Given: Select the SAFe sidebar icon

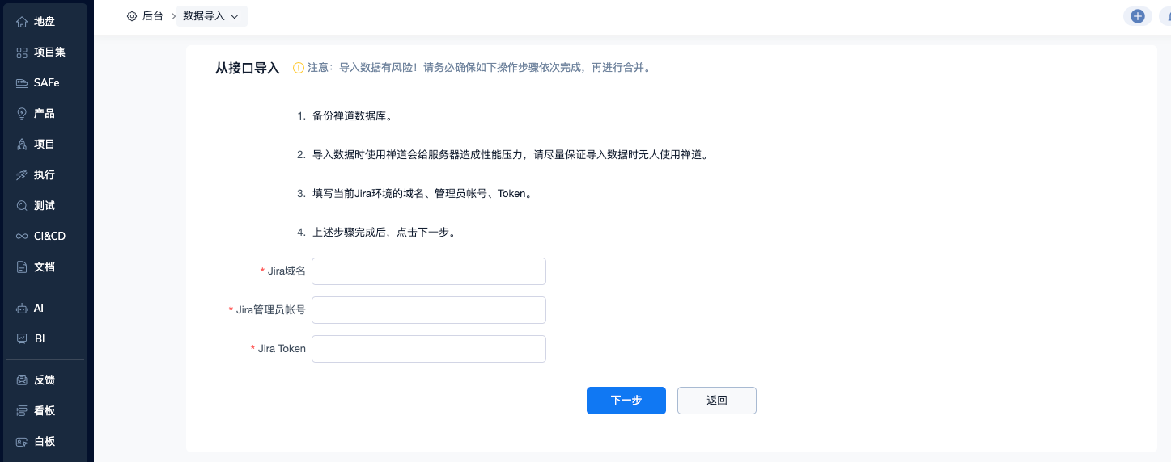Looking at the screenshot, I should [22, 83].
